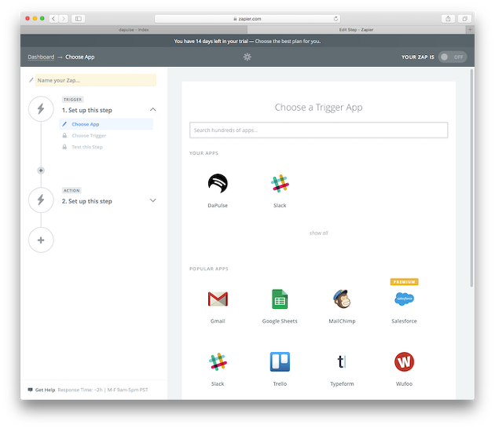495x429 pixels.
Task: Click the Get Help link
Action: (45, 390)
